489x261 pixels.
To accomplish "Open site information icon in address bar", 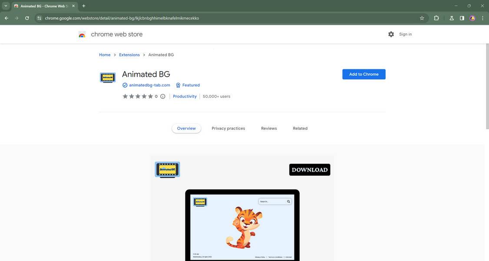I will [x=39, y=18].
